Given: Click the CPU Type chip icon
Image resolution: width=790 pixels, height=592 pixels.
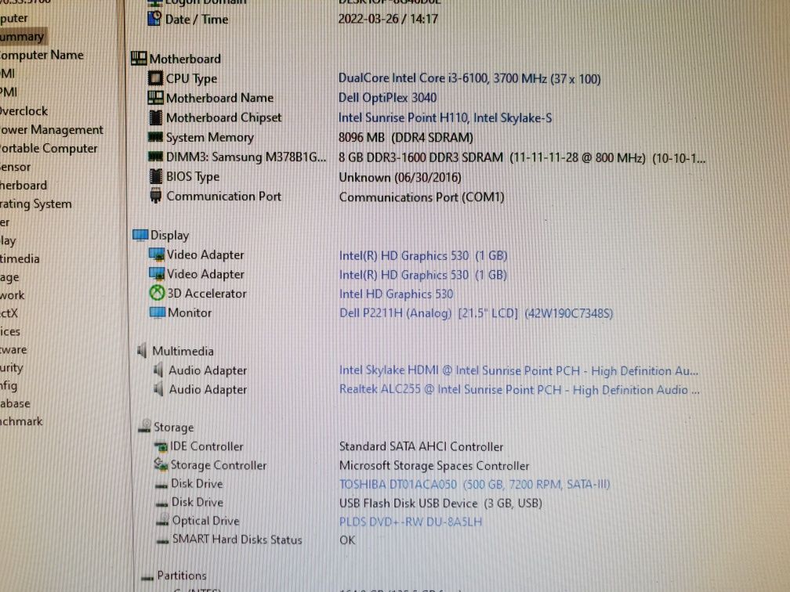Looking at the screenshot, I should 156,78.
